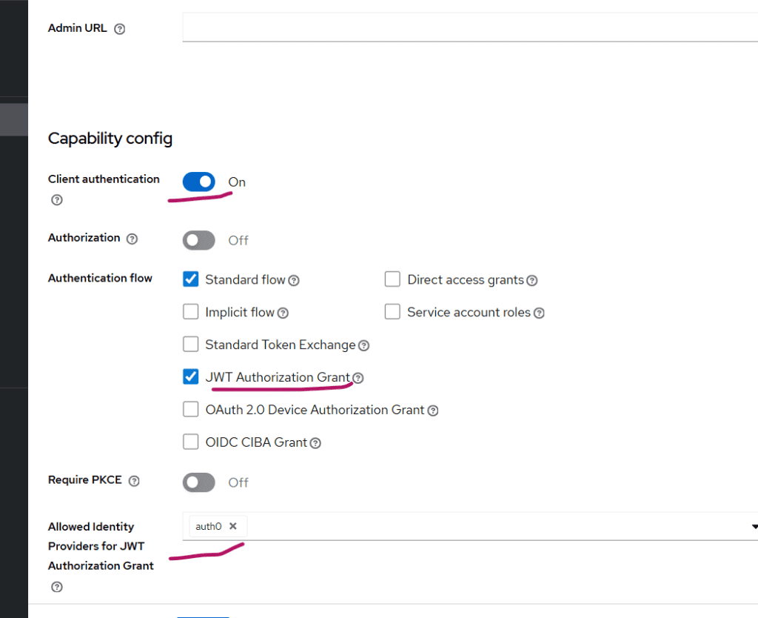Screen dimensions: 758x618
Task: Open Standard Token Exchange help icon
Action: click(x=363, y=345)
